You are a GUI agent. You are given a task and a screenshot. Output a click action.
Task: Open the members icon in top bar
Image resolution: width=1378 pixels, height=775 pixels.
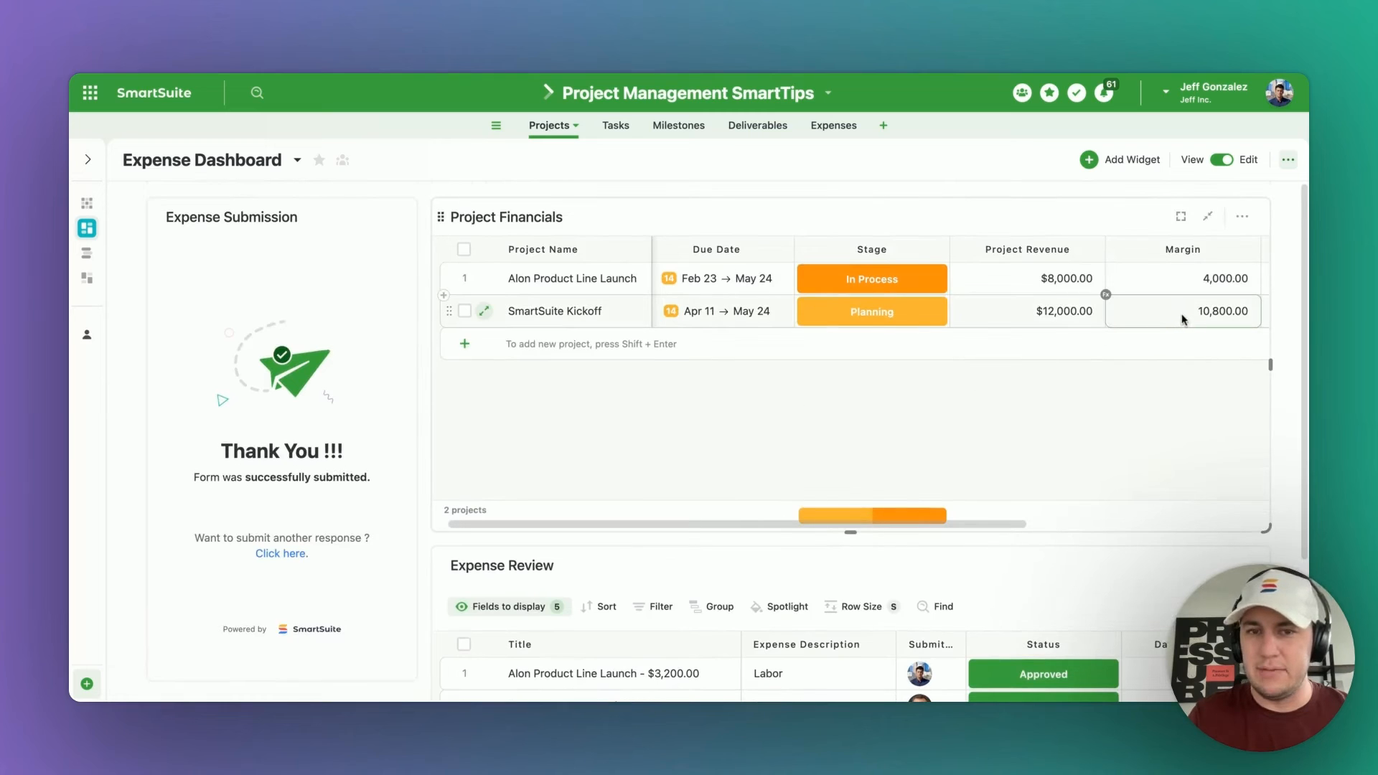tap(1022, 93)
